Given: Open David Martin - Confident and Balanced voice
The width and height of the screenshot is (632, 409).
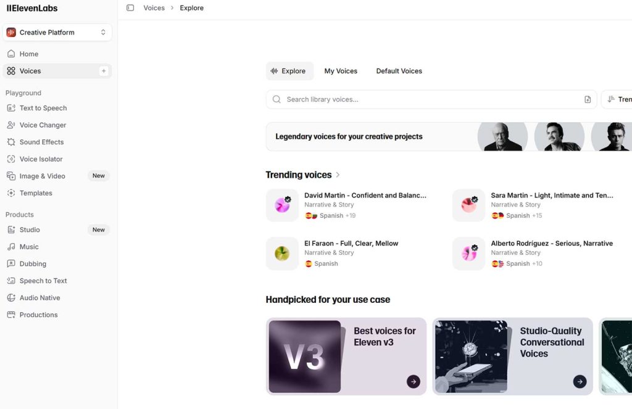Looking at the screenshot, I should pos(365,196).
